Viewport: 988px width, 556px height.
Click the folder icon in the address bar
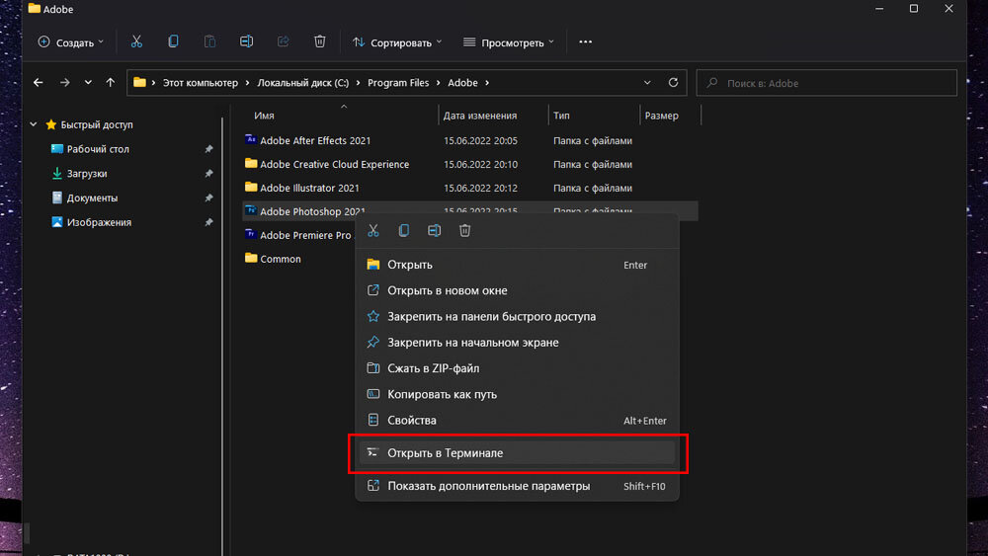[x=139, y=83]
